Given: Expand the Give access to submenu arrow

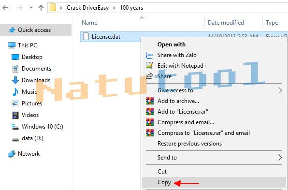Looking at the screenshot, I should click(280, 90).
